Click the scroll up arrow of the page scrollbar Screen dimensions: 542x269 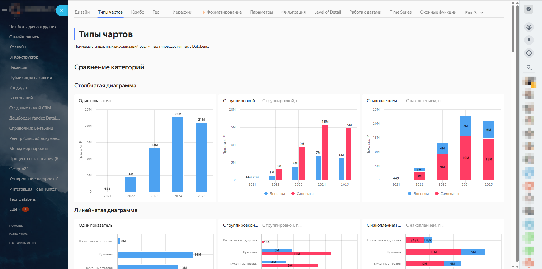tap(513, 3)
